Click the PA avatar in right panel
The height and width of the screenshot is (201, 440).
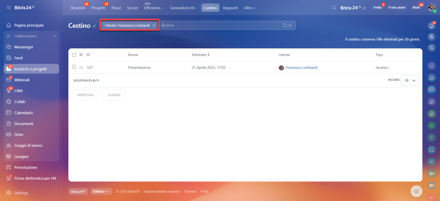pos(431,126)
